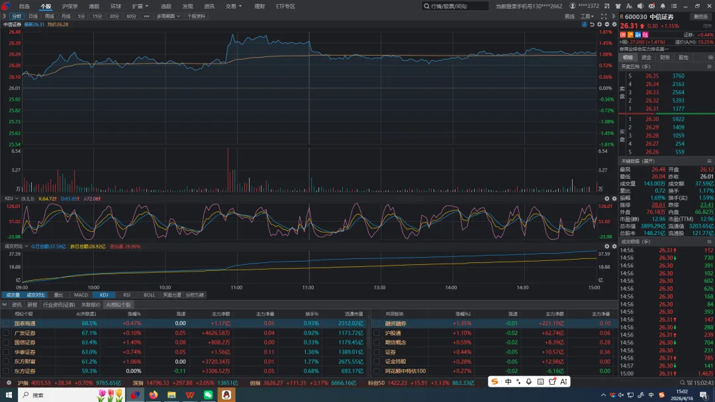Sort by AI关联度 column header

pyautogui.click(x=86, y=314)
